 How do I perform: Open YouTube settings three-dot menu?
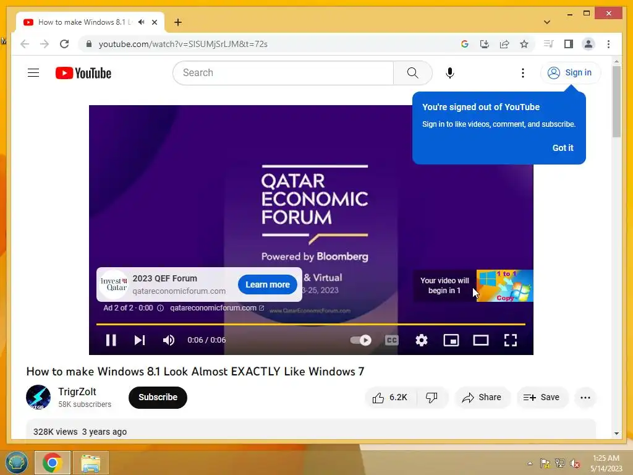coord(523,73)
